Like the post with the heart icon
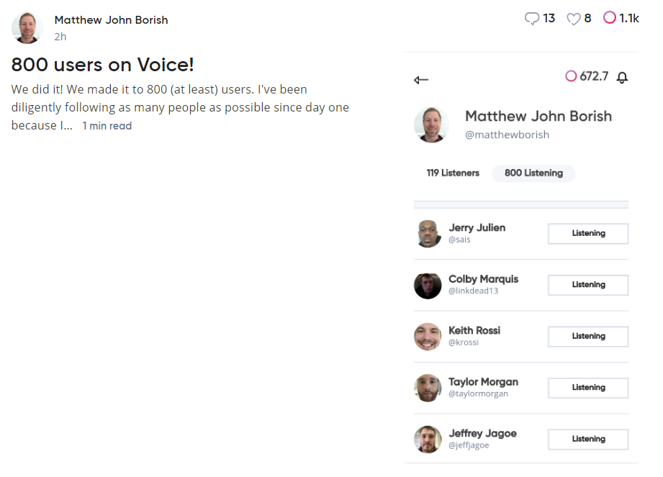Viewport: 663px width, 477px height. click(x=574, y=19)
